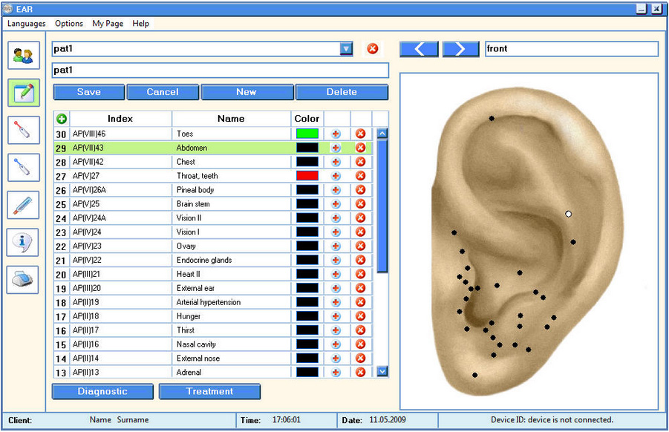This screenshot has height=432, width=669.
Task: Show the previous ear view with left arrow
Action: [x=419, y=49]
